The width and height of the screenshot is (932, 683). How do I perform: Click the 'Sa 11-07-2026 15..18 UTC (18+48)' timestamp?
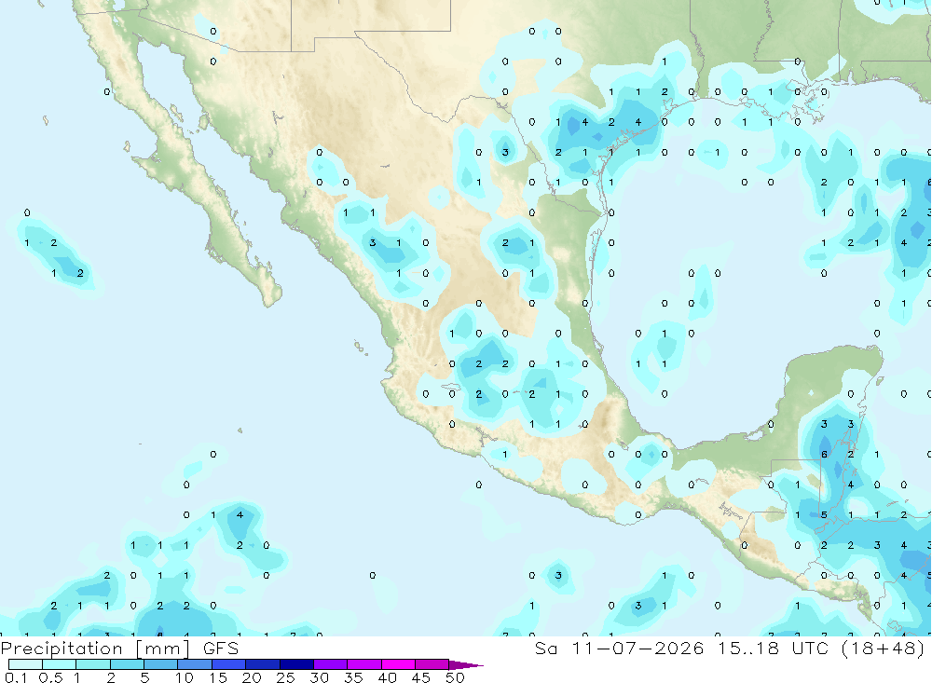[x=730, y=649]
